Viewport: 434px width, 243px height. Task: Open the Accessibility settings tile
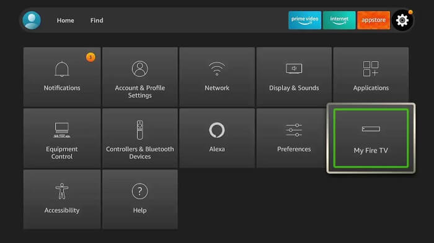click(62, 199)
